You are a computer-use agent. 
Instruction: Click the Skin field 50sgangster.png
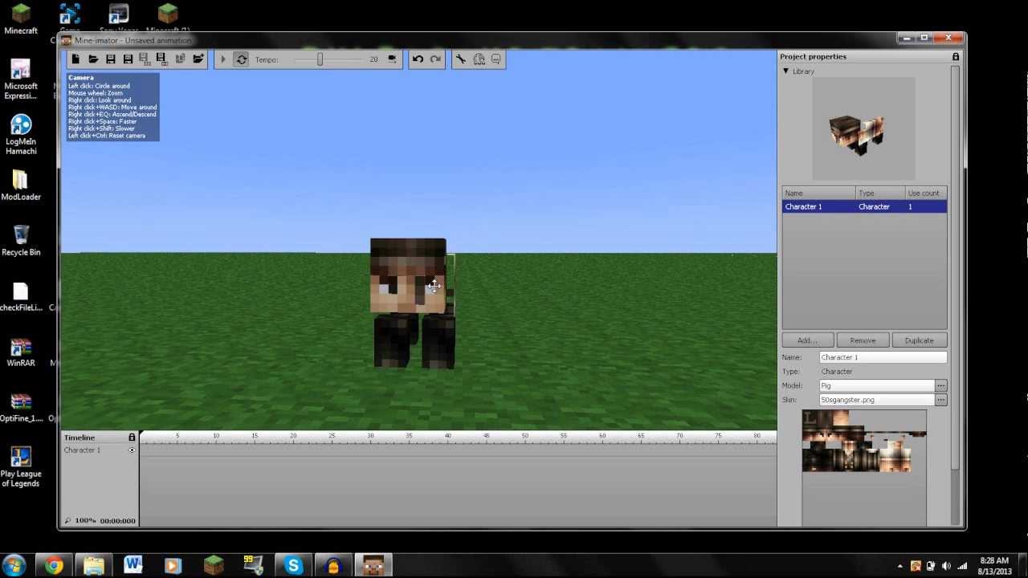point(876,400)
